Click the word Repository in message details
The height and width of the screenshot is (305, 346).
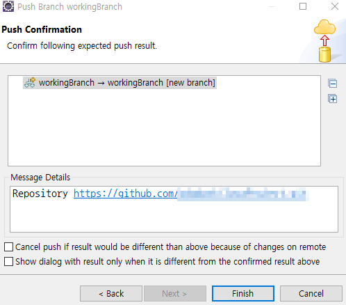[40, 194]
